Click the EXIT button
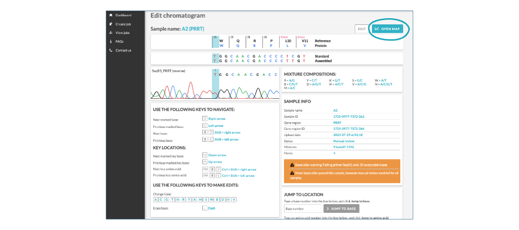 362,29
